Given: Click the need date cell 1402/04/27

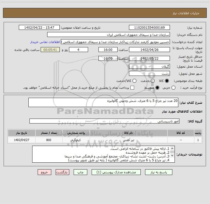Looking at the screenshot, I should [22, 140].
